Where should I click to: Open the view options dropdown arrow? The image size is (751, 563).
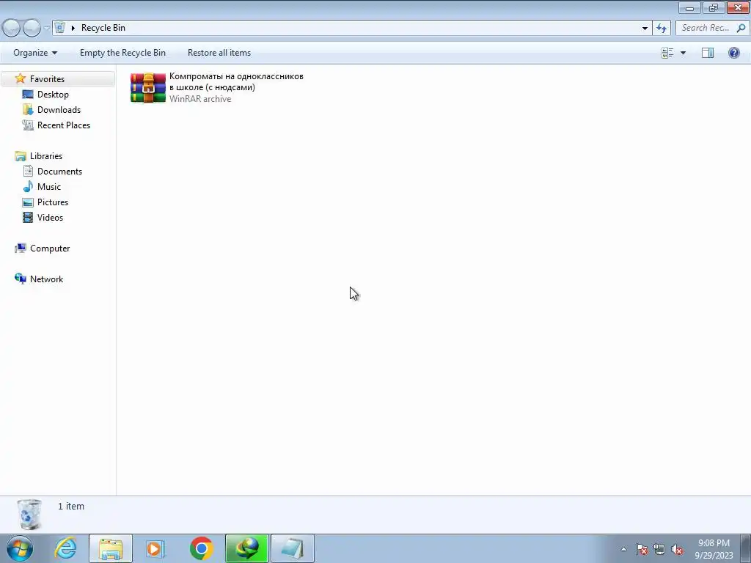[x=683, y=53]
